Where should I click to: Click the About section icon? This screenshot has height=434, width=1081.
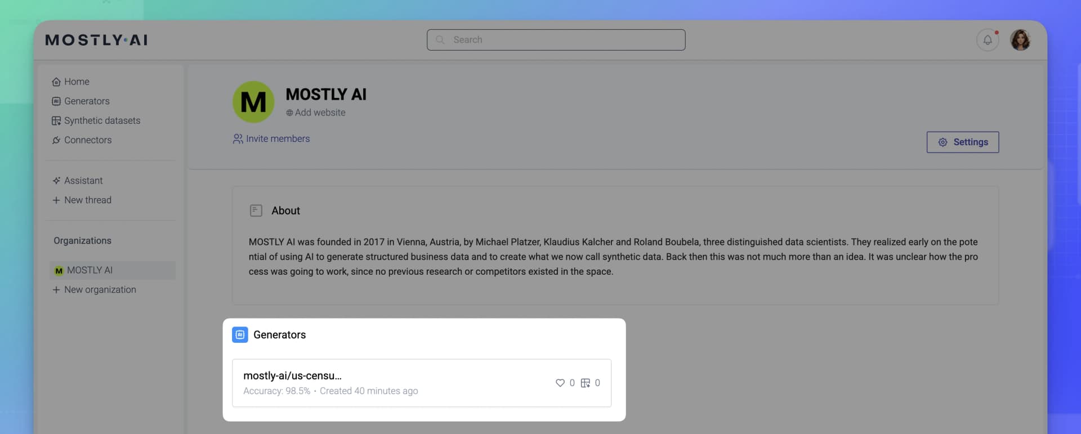256,211
